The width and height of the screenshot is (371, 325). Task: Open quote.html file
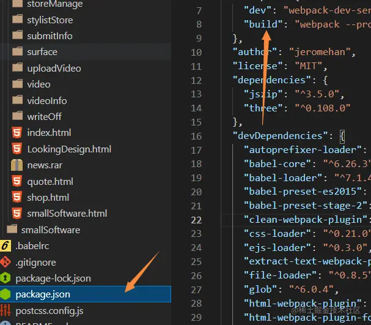point(50,182)
